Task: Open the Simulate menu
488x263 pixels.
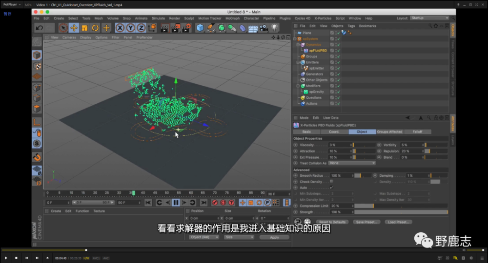Action: pos(158,19)
